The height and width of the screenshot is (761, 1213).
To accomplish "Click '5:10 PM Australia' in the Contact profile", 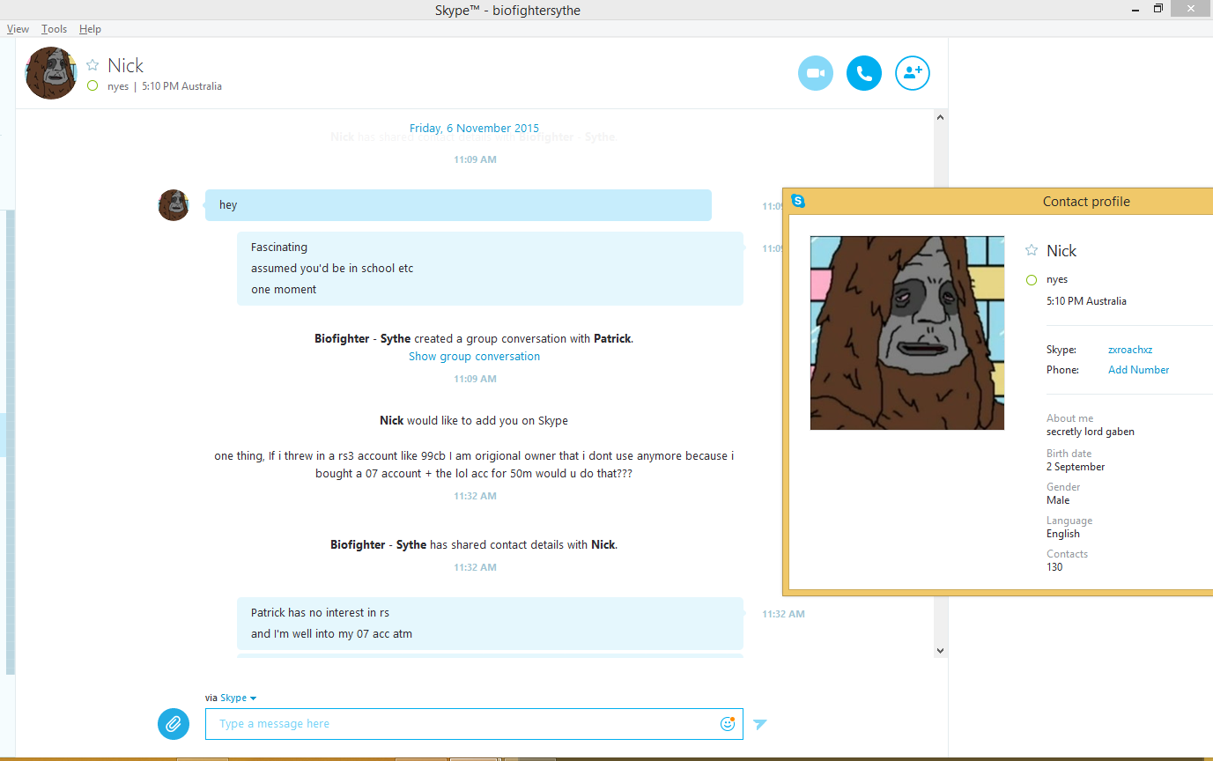I will click(x=1086, y=301).
